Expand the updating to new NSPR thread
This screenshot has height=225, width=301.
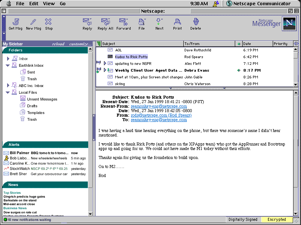(x=105, y=63)
